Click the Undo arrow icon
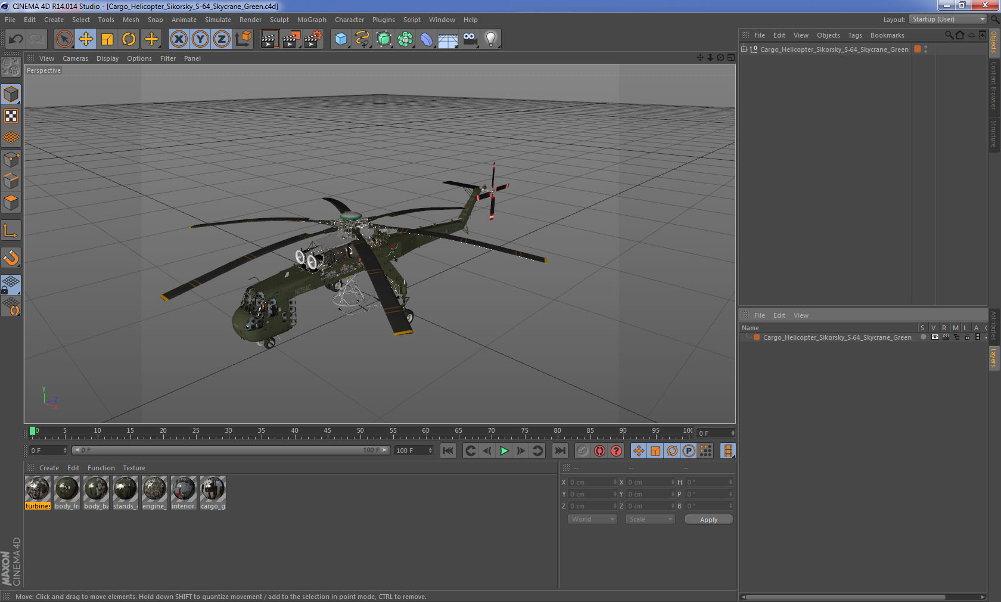This screenshot has width=1001, height=602. point(15,39)
